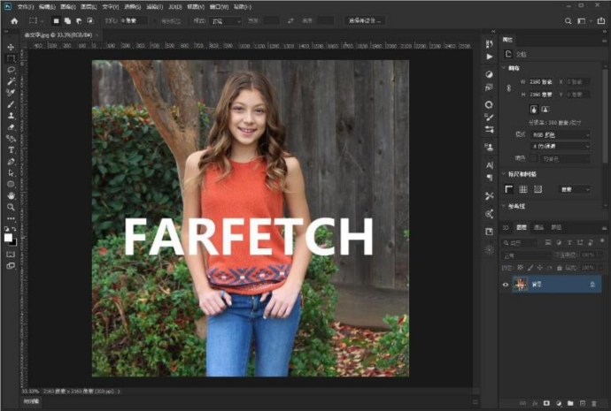Toggle visibility eye of the background layer
Viewport: 611px width, 411px height.
click(506, 285)
